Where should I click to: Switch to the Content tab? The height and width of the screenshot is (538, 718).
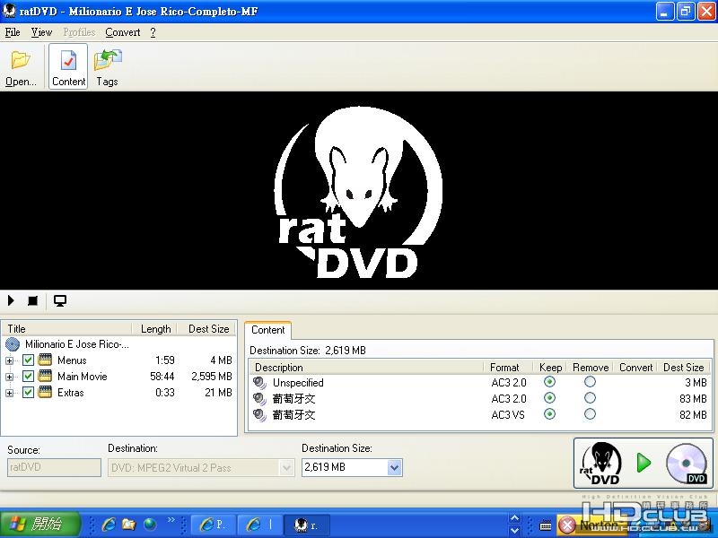(x=267, y=330)
